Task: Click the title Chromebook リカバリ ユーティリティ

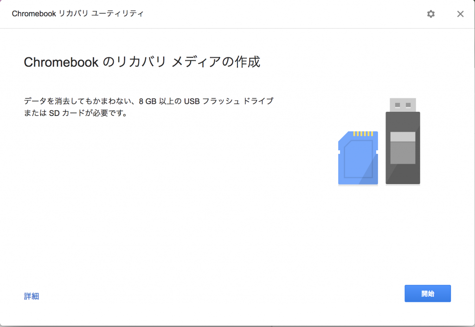Action: [x=77, y=13]
